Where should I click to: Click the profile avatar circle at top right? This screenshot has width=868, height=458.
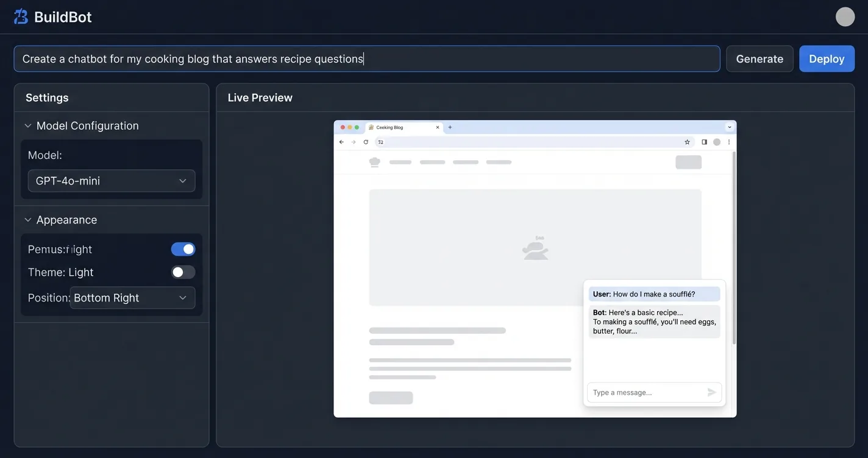pos(845,16)
